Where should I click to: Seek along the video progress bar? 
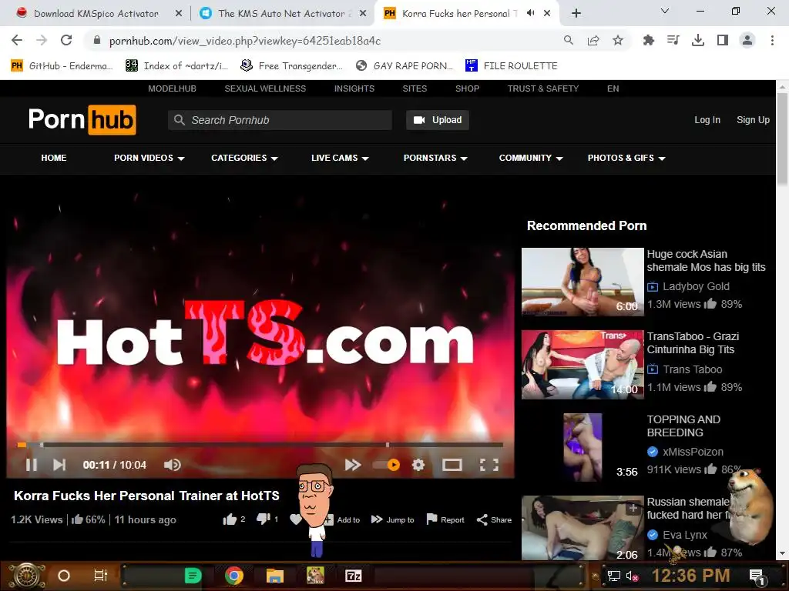260,445
